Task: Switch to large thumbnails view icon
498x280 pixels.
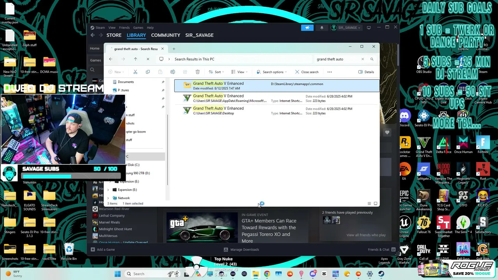Action: point(375,203)
